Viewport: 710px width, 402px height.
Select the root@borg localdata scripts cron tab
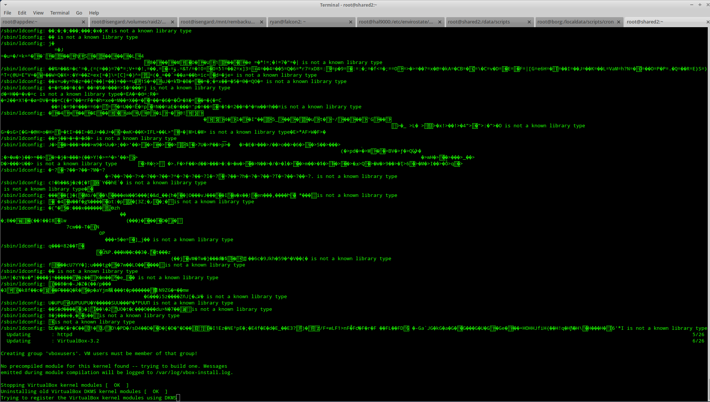pos(575,22)
